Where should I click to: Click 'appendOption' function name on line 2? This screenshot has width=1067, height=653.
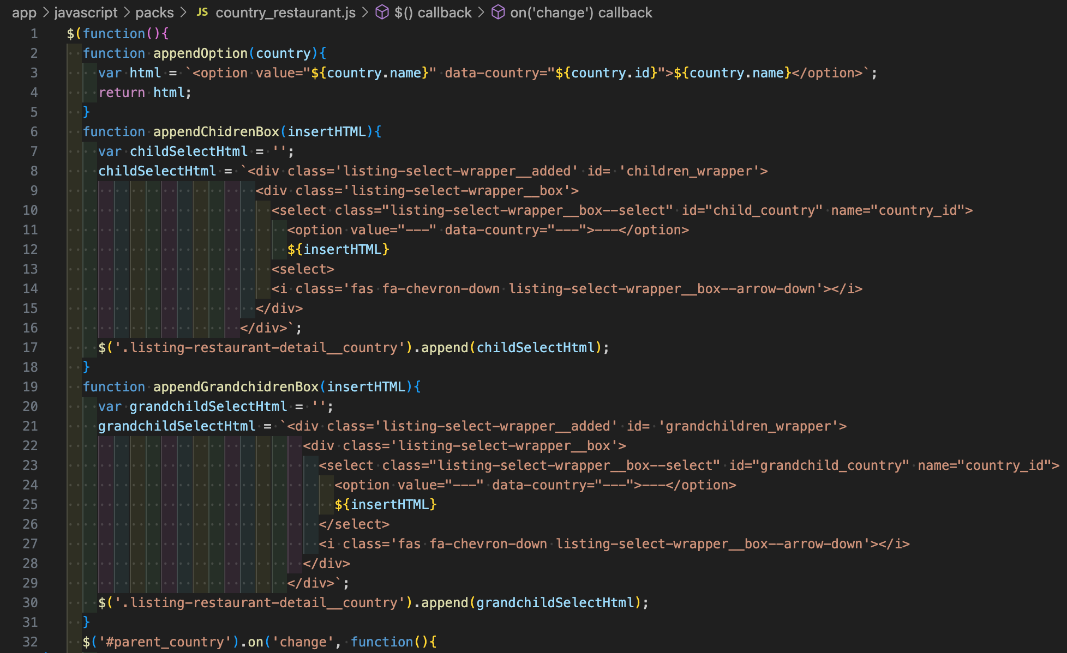(x=200, y=53)
